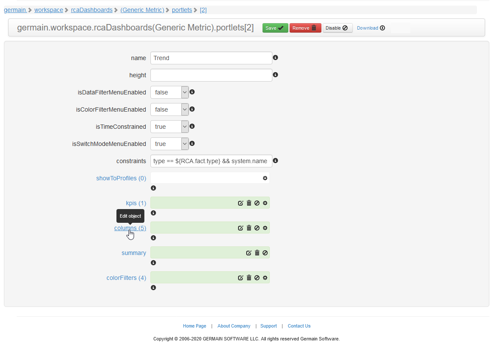Click the gear icon in colorFilters row
This screenshot has width=495, height=343.
pyautogui.click(x=265, y=278)
